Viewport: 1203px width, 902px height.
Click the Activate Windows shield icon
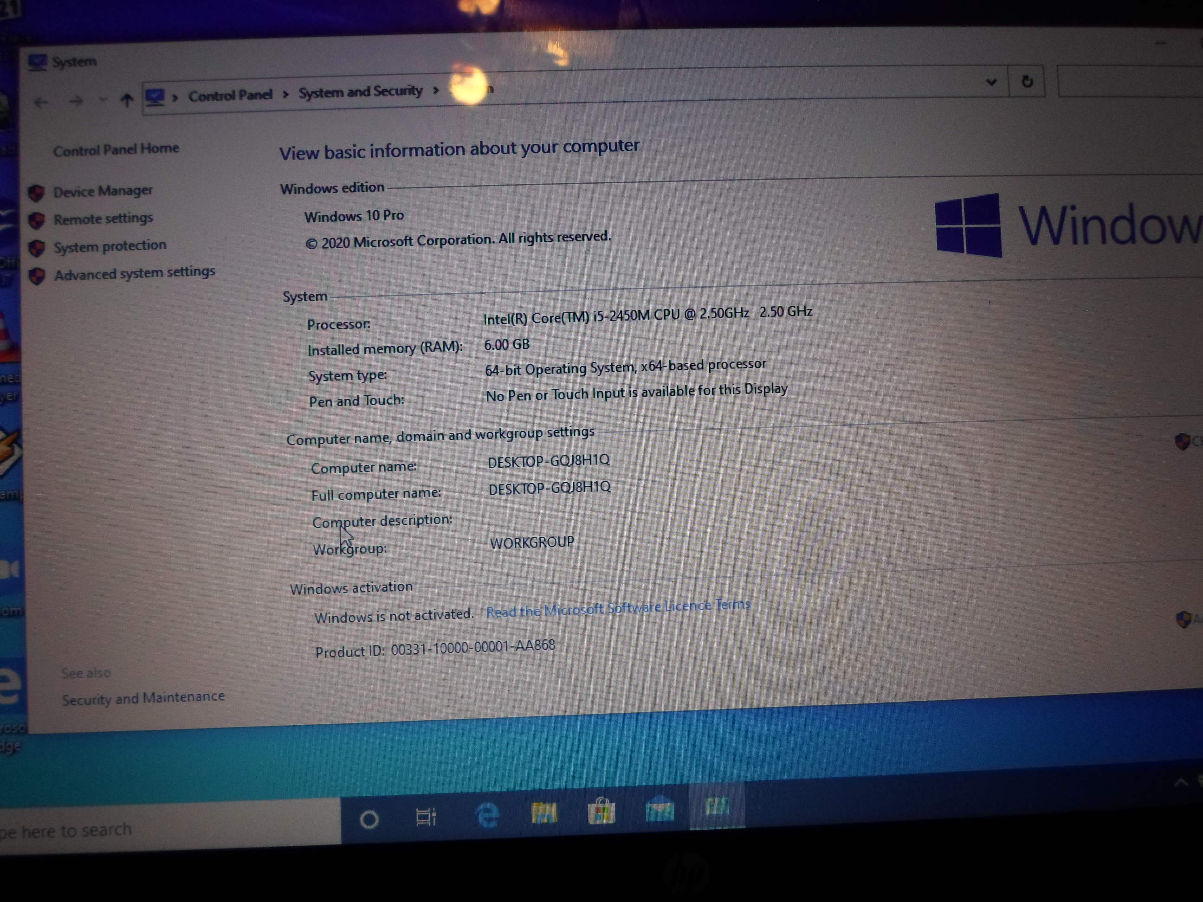[x=1184, y=619]
